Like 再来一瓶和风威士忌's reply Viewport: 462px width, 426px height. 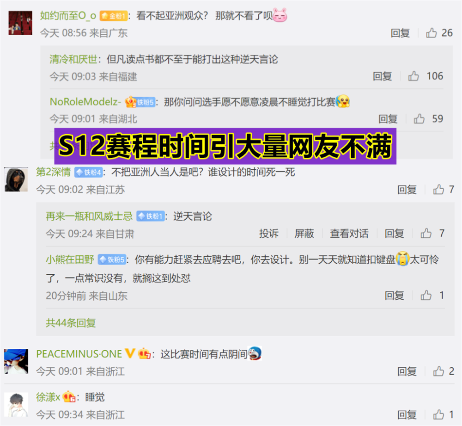(x=426, y=234)
